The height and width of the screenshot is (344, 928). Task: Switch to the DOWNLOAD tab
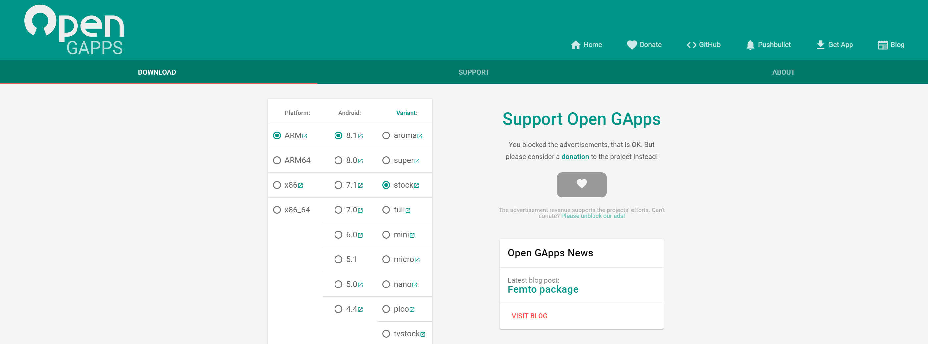[x=157, y=72]
